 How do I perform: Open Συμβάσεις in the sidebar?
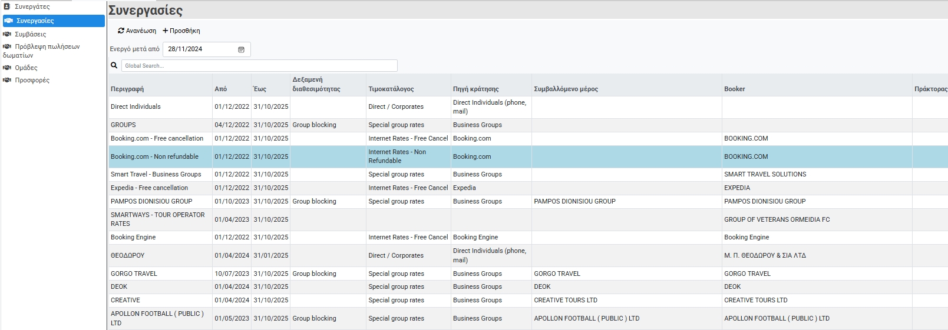click(x=30, y=34)
